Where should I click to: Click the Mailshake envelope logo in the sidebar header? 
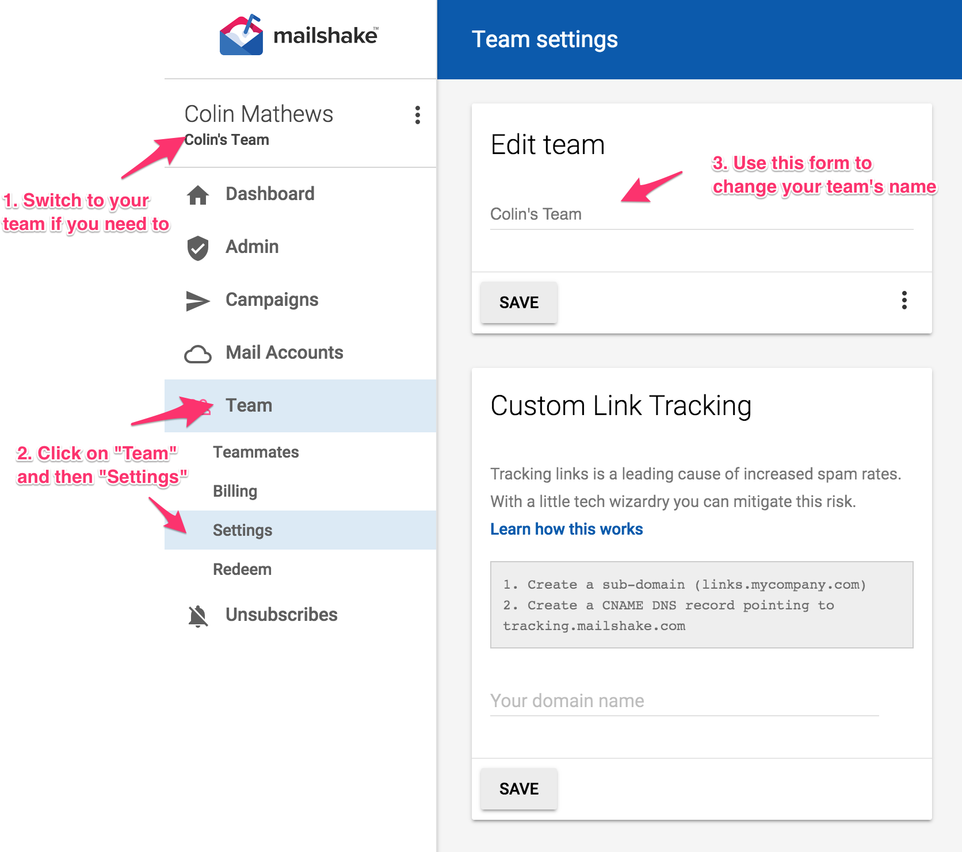(240, 33)
